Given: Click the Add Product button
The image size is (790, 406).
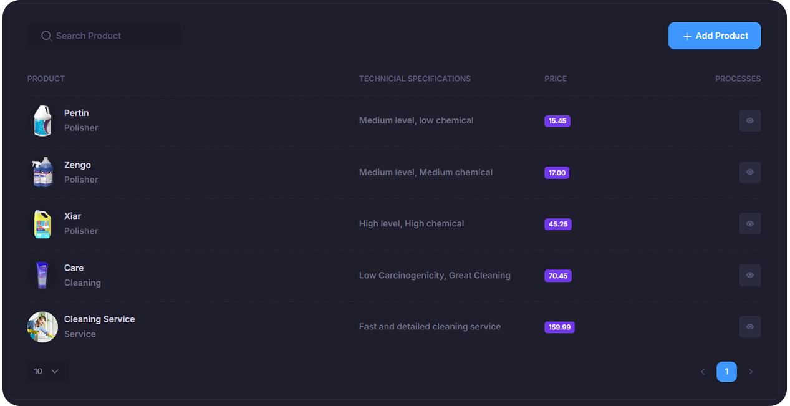Looking at the screenshot, I should coord(714,36).
